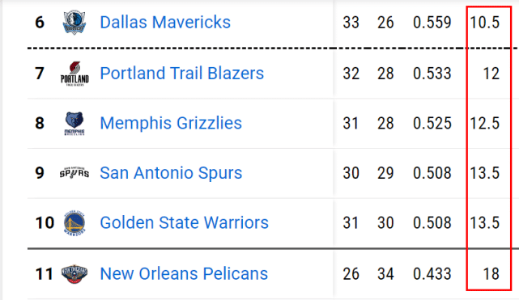Select the Warriors losses value 30
The width and height of the screenshot is (519, 300).
pos(385,222)
